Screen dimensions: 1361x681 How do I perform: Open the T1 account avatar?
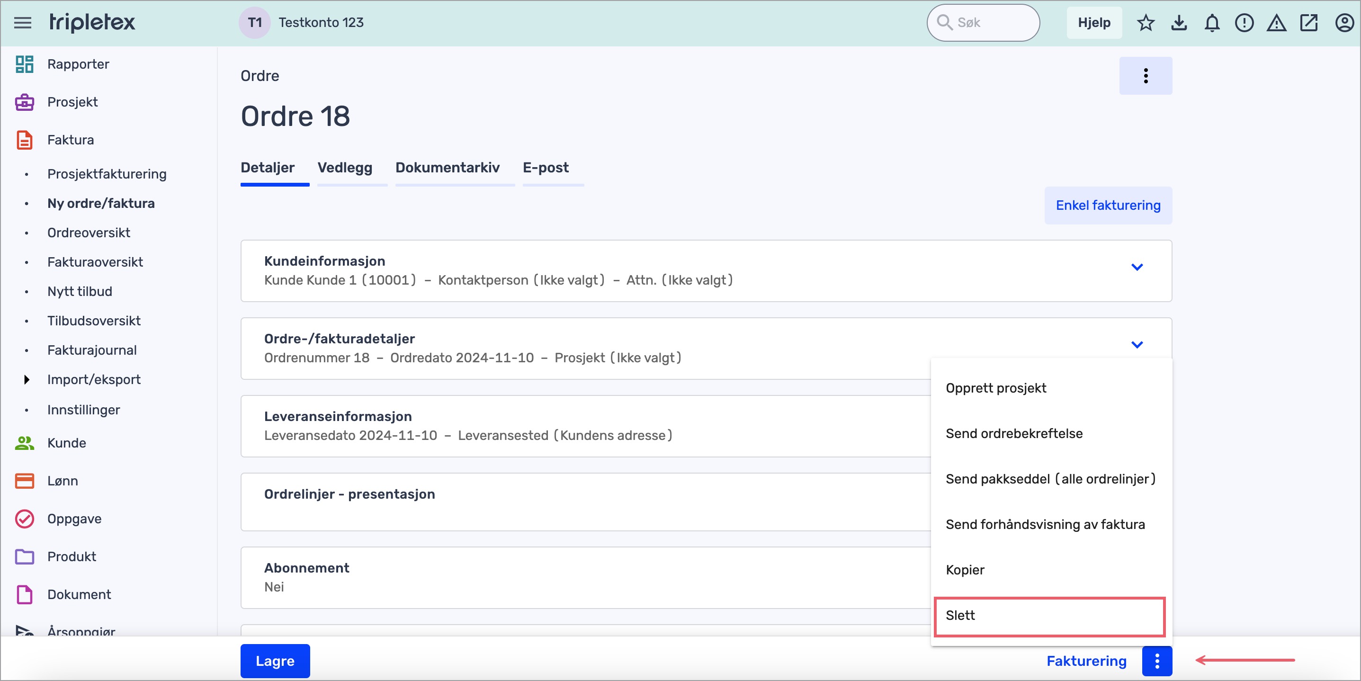tap(255, 23)
